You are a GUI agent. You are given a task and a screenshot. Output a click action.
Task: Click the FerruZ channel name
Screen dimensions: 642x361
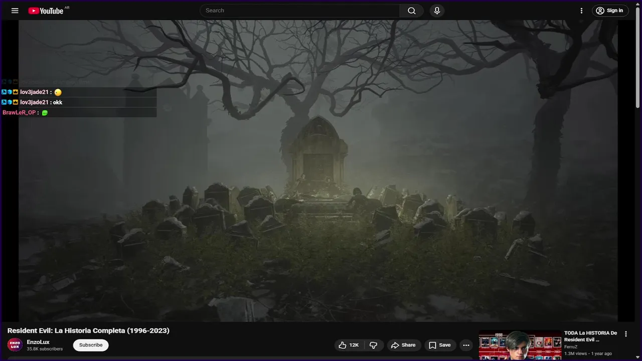[x=571, y=347]
